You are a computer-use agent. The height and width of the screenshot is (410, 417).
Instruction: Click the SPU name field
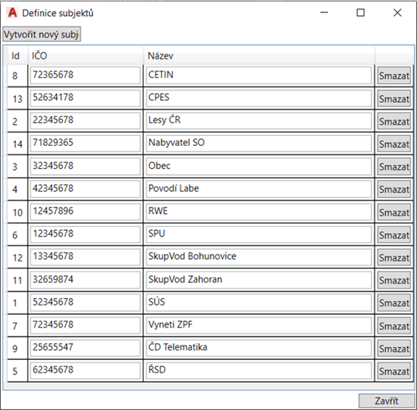259,234
